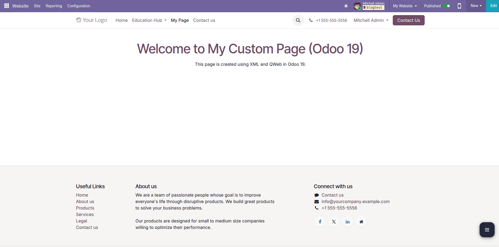Click the Mitchell Admin avatar

click(x=357, y=6)
